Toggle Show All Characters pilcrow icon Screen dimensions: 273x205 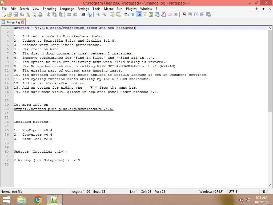133,14
